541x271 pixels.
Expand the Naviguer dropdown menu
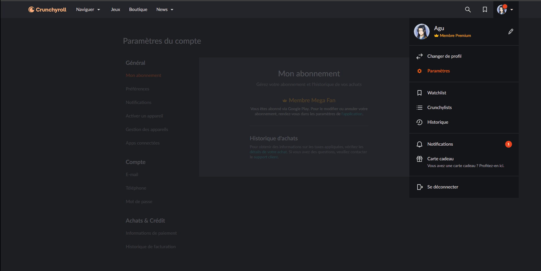(88, 10)
